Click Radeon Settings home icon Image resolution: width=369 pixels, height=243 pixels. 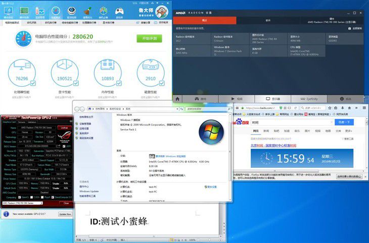tap(177, 99)
